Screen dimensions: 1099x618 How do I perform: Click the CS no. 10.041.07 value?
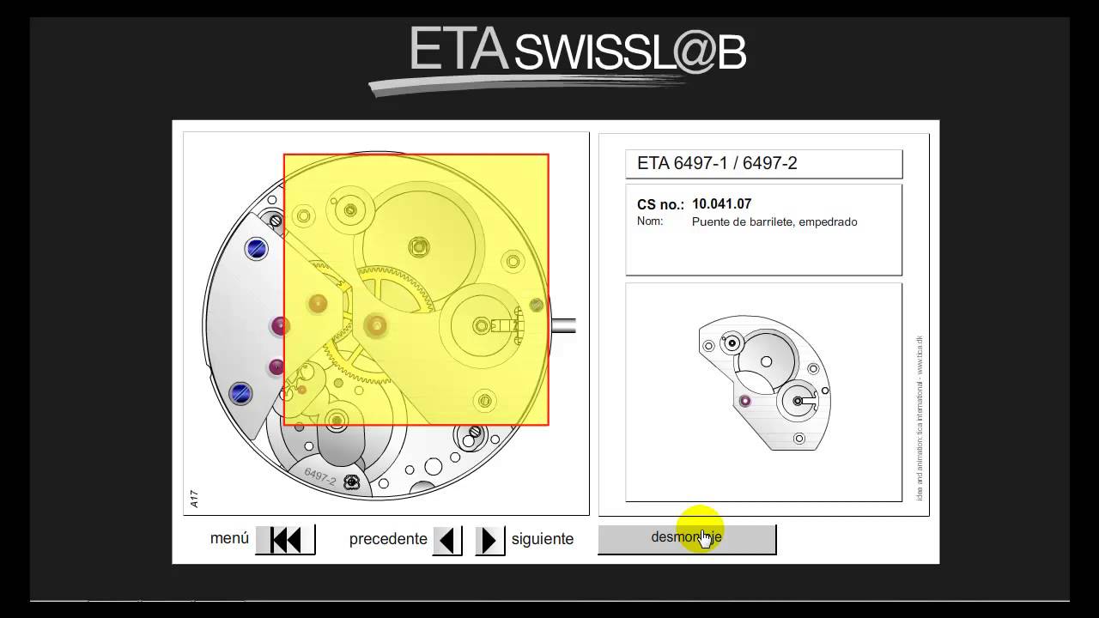pos(721,204)
